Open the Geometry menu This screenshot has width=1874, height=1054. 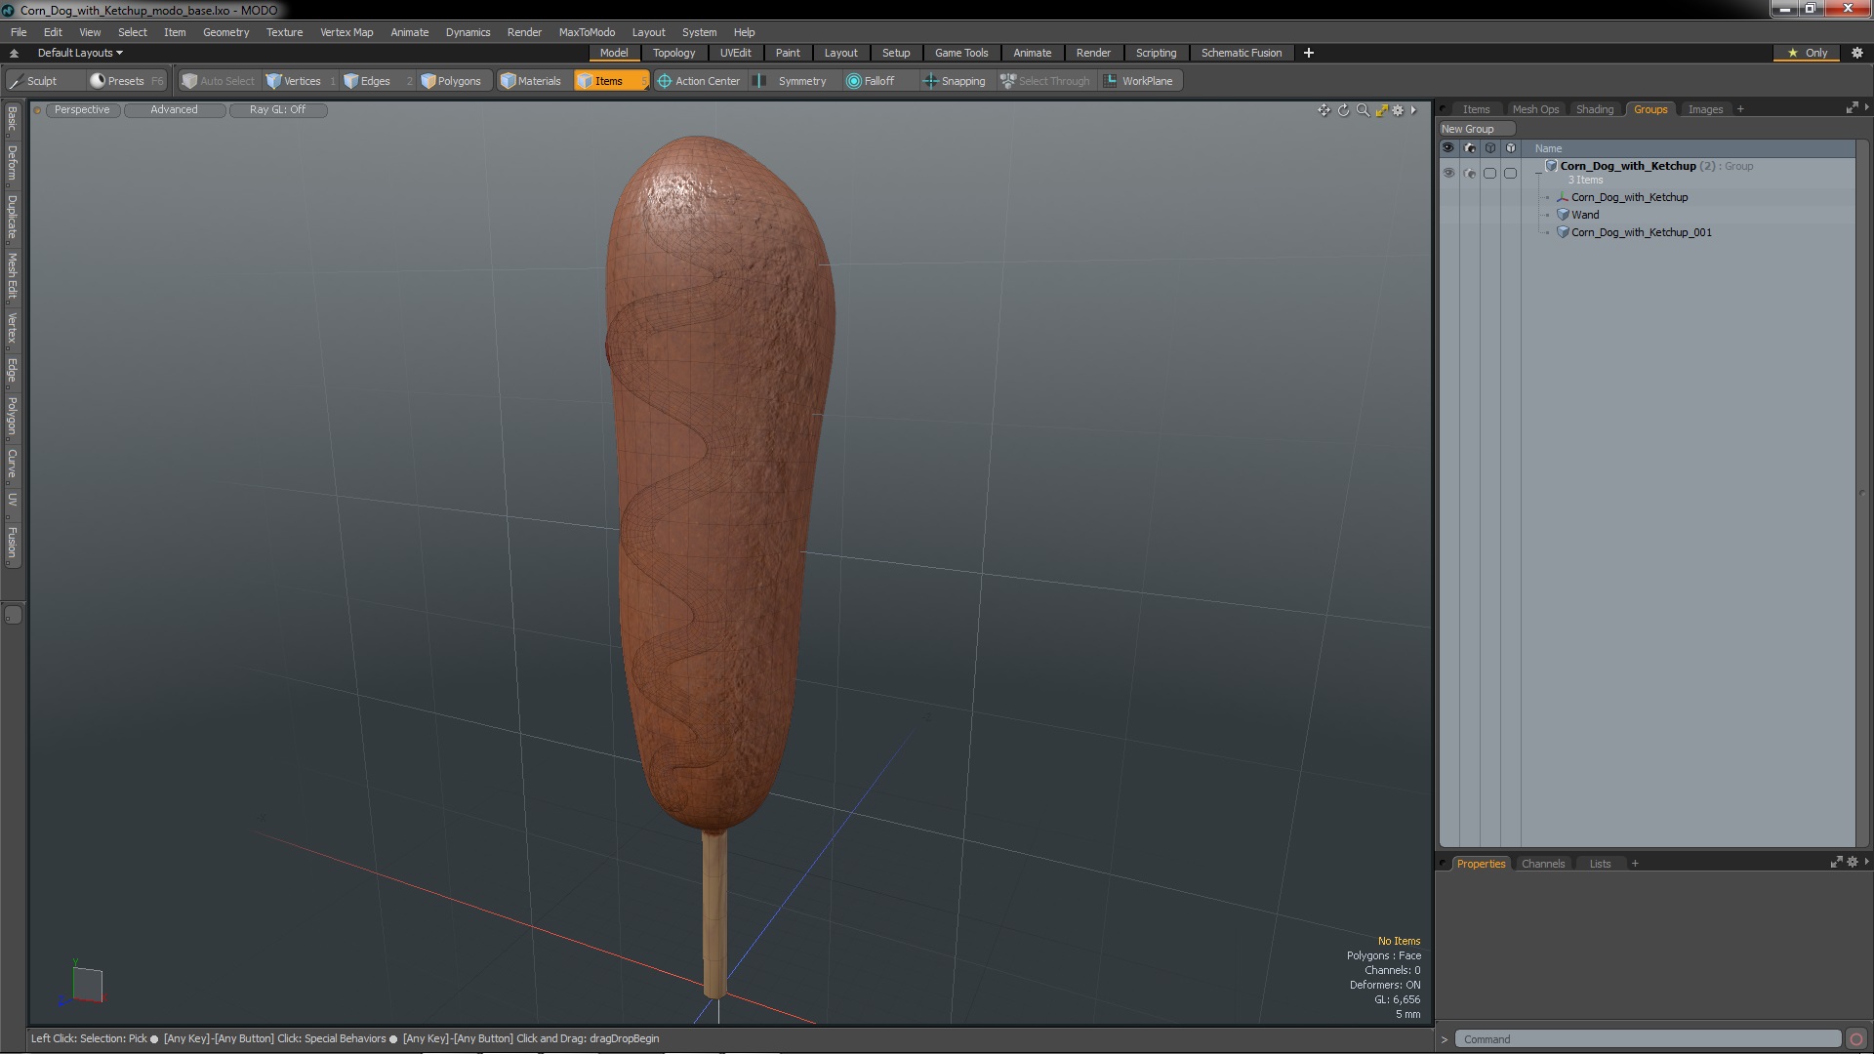[225, 32]
